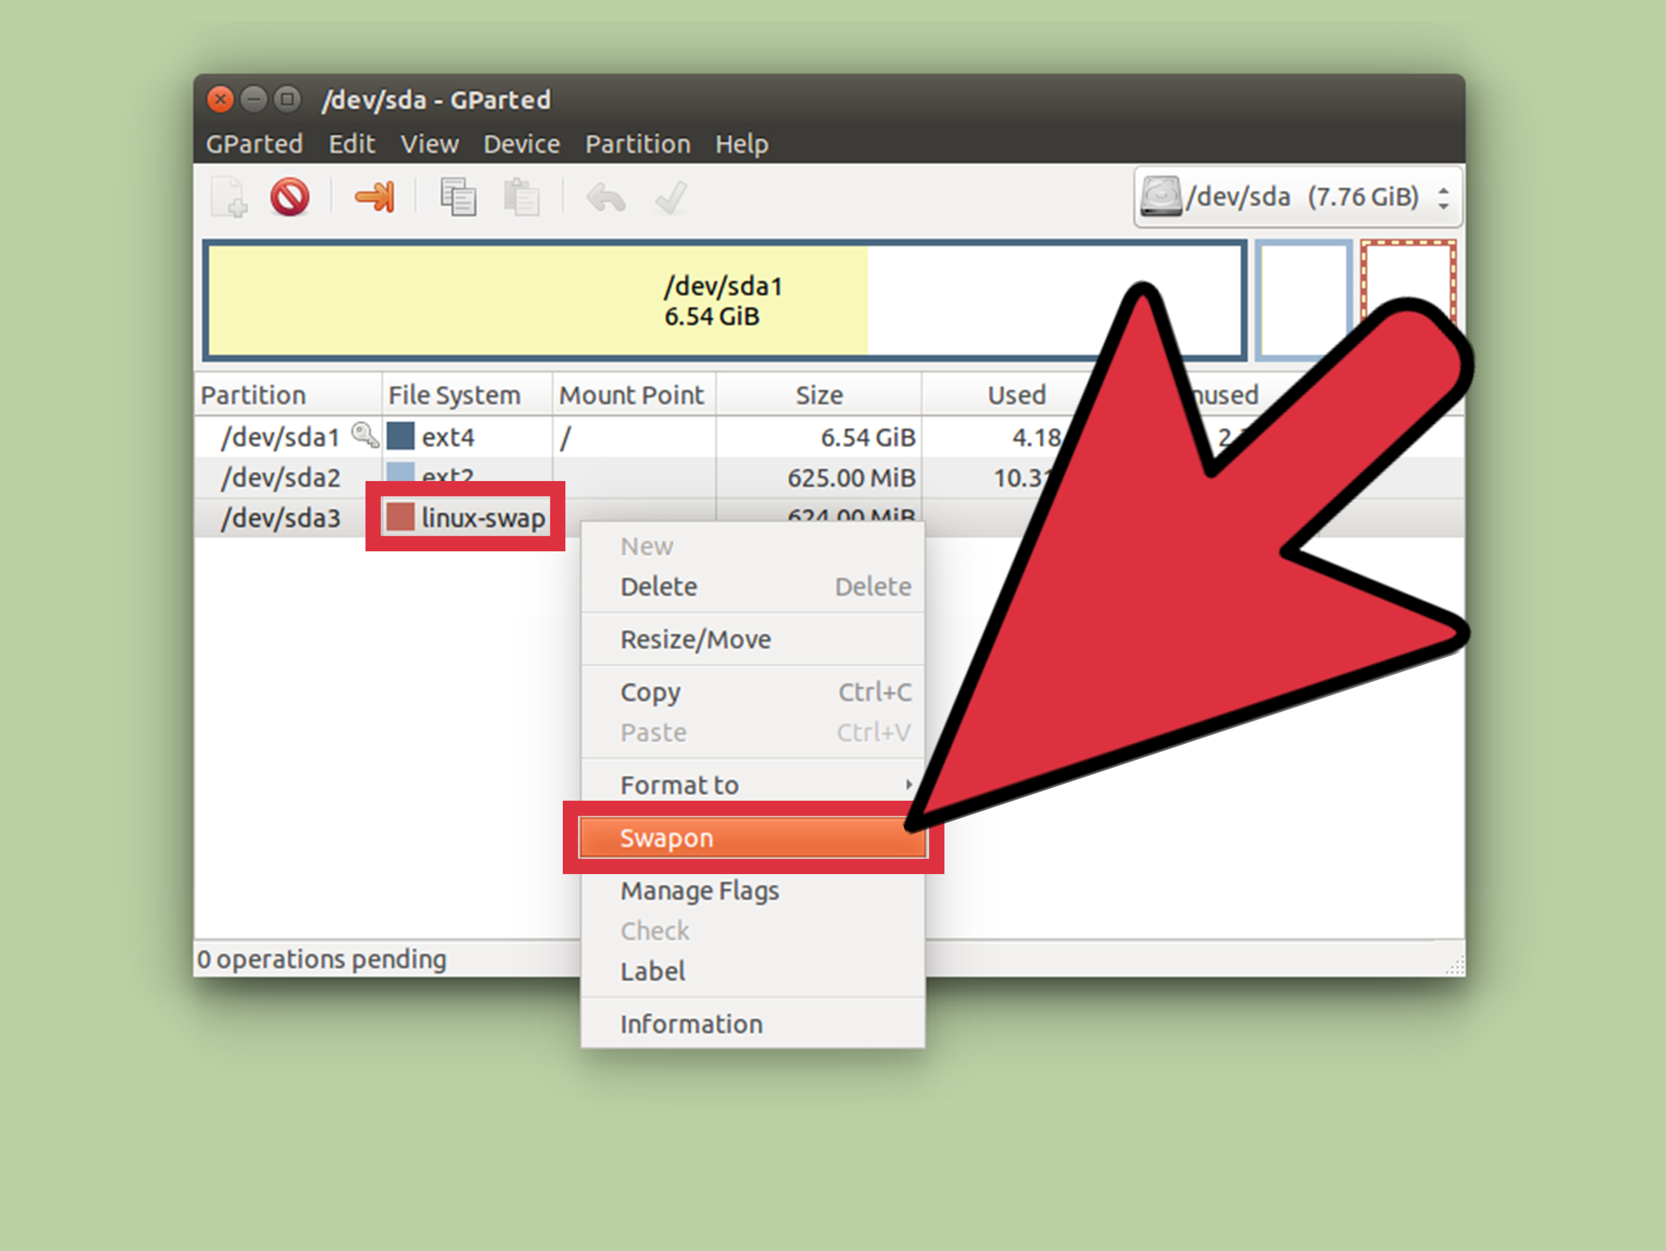1666x1251 pixels.
Task: Close the GParted window
Action: pyautogui.click(x=221, y=99)
